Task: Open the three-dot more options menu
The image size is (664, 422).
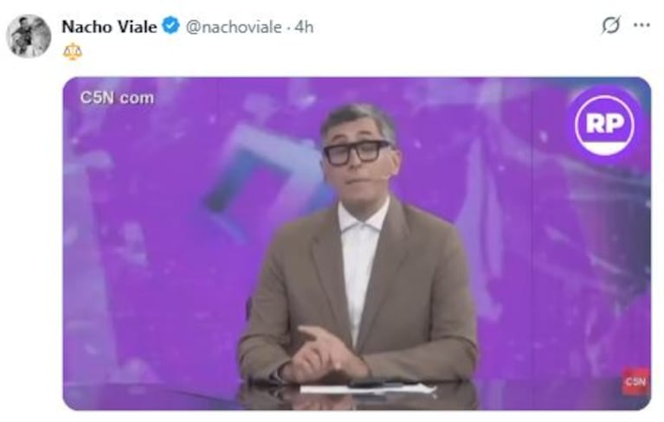Action: pos(641,25)
